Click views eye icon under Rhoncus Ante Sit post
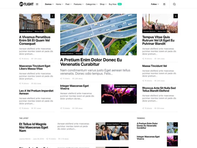This screenshot has height=148, width=197. [155, 108]
